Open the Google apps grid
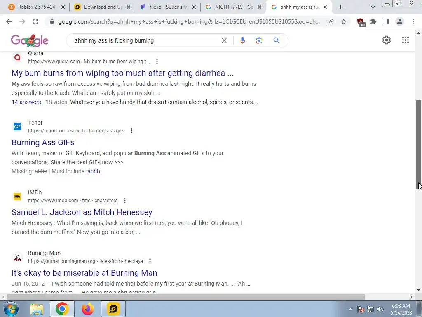This screenshot has width=422, height=317. pos(406,40)
